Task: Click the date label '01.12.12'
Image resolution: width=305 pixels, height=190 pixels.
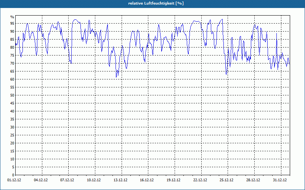Action: coord(14,180)
